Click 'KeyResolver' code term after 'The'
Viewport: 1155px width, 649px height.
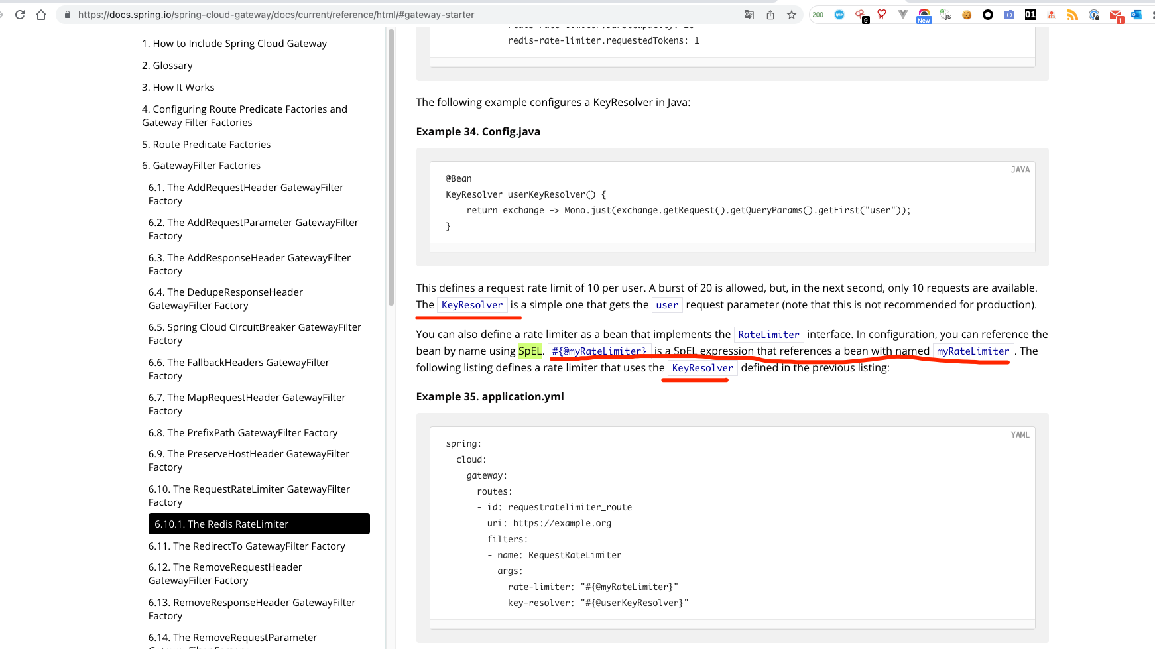click(472, 305)
